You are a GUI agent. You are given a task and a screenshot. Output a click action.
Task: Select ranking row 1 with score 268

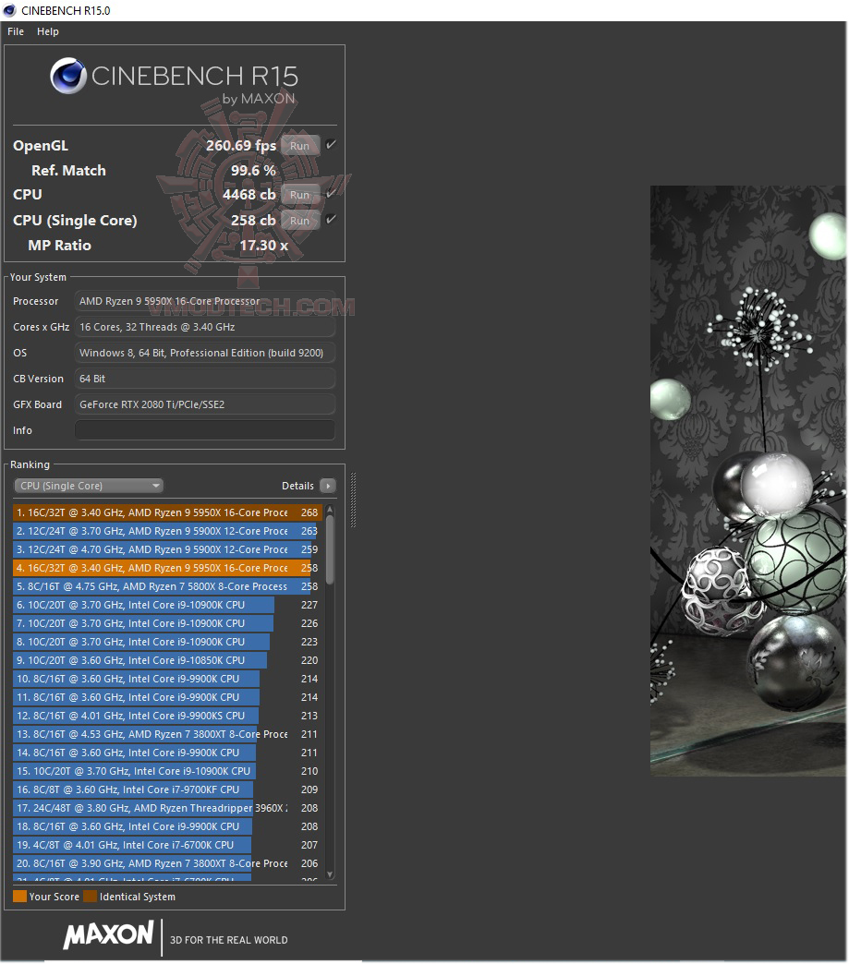tap(167, 512)
